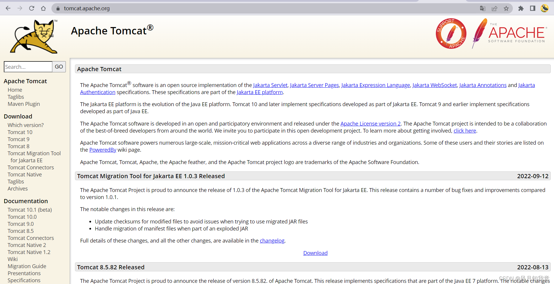Go forward with the browser arrow
Screen dimensions: 554x284
click(20, 8)
